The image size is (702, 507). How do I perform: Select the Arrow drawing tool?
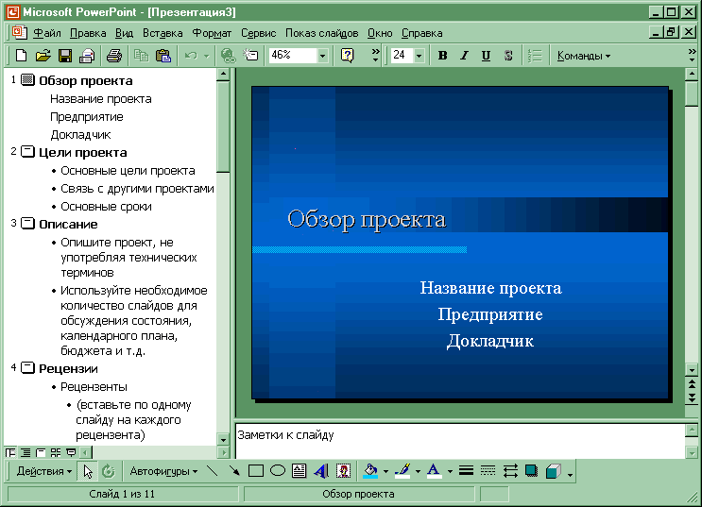(x=234, y=471)
